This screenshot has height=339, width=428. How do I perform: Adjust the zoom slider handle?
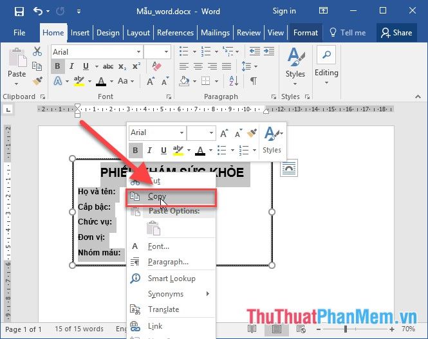tap(345, 329)
